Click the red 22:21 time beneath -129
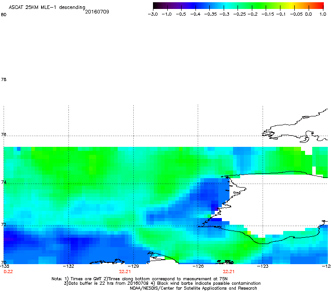The width and height of the screenshot is (331, 291). coord(125,272)
